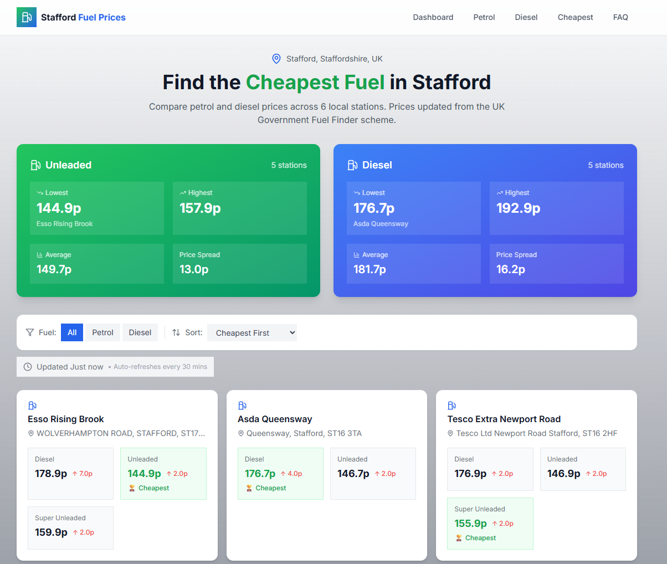Image resolution: width=667 pixels, height=564 pixels.
Task: Open the Esso Rising Brook station title
Action: tap(66, 419)
